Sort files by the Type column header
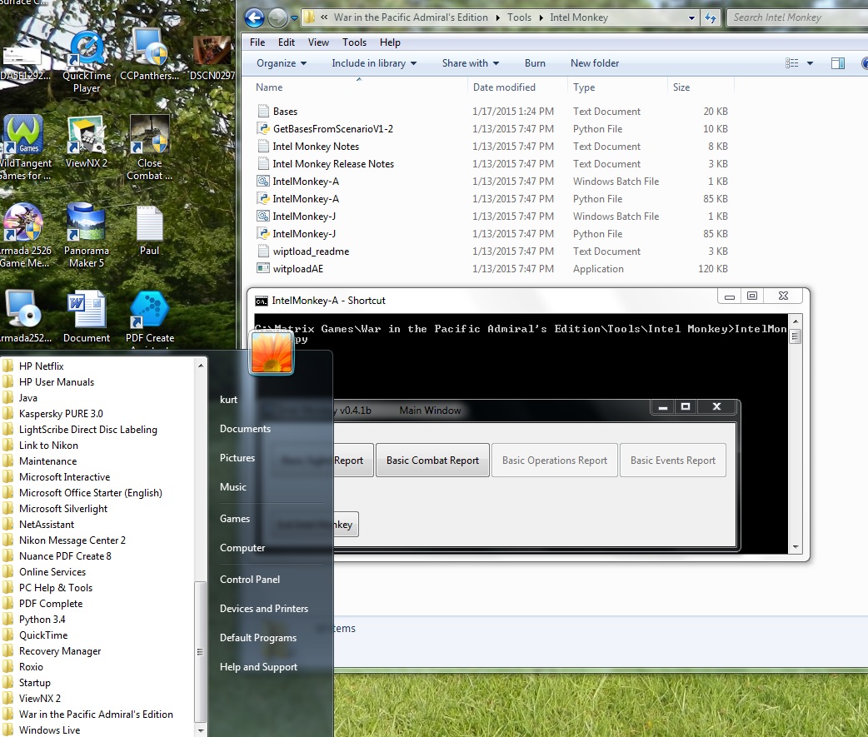Image resolution: width=868 pixels, height=737 pixels. pyautogui.click(x=617, y=87)
